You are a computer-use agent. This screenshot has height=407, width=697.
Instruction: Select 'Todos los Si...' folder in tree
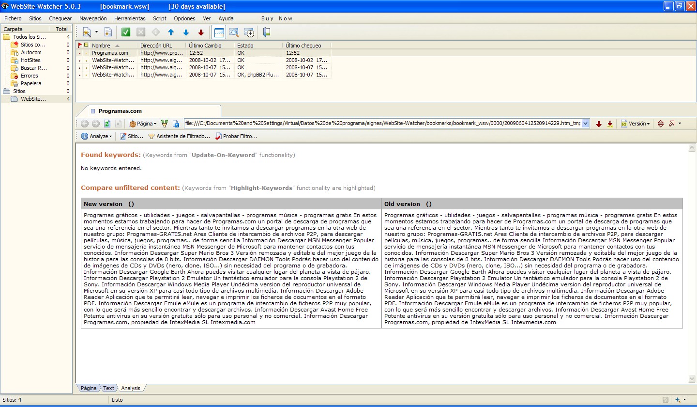(30, 37)
